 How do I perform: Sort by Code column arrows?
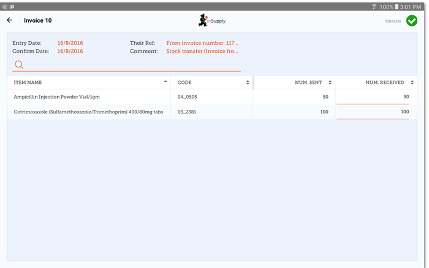pos(248,82)
